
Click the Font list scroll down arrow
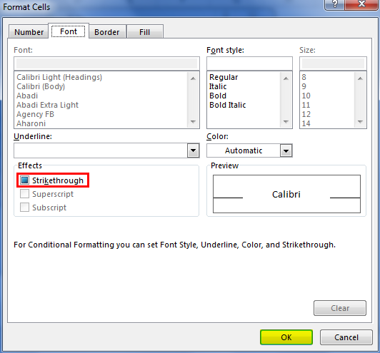pos(193,122)
